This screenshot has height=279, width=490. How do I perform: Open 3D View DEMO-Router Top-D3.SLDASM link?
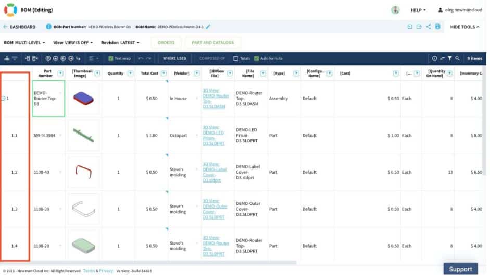216,99
